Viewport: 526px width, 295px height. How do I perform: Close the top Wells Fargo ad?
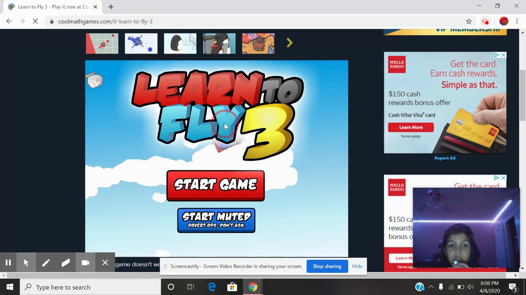pos(503,55)
